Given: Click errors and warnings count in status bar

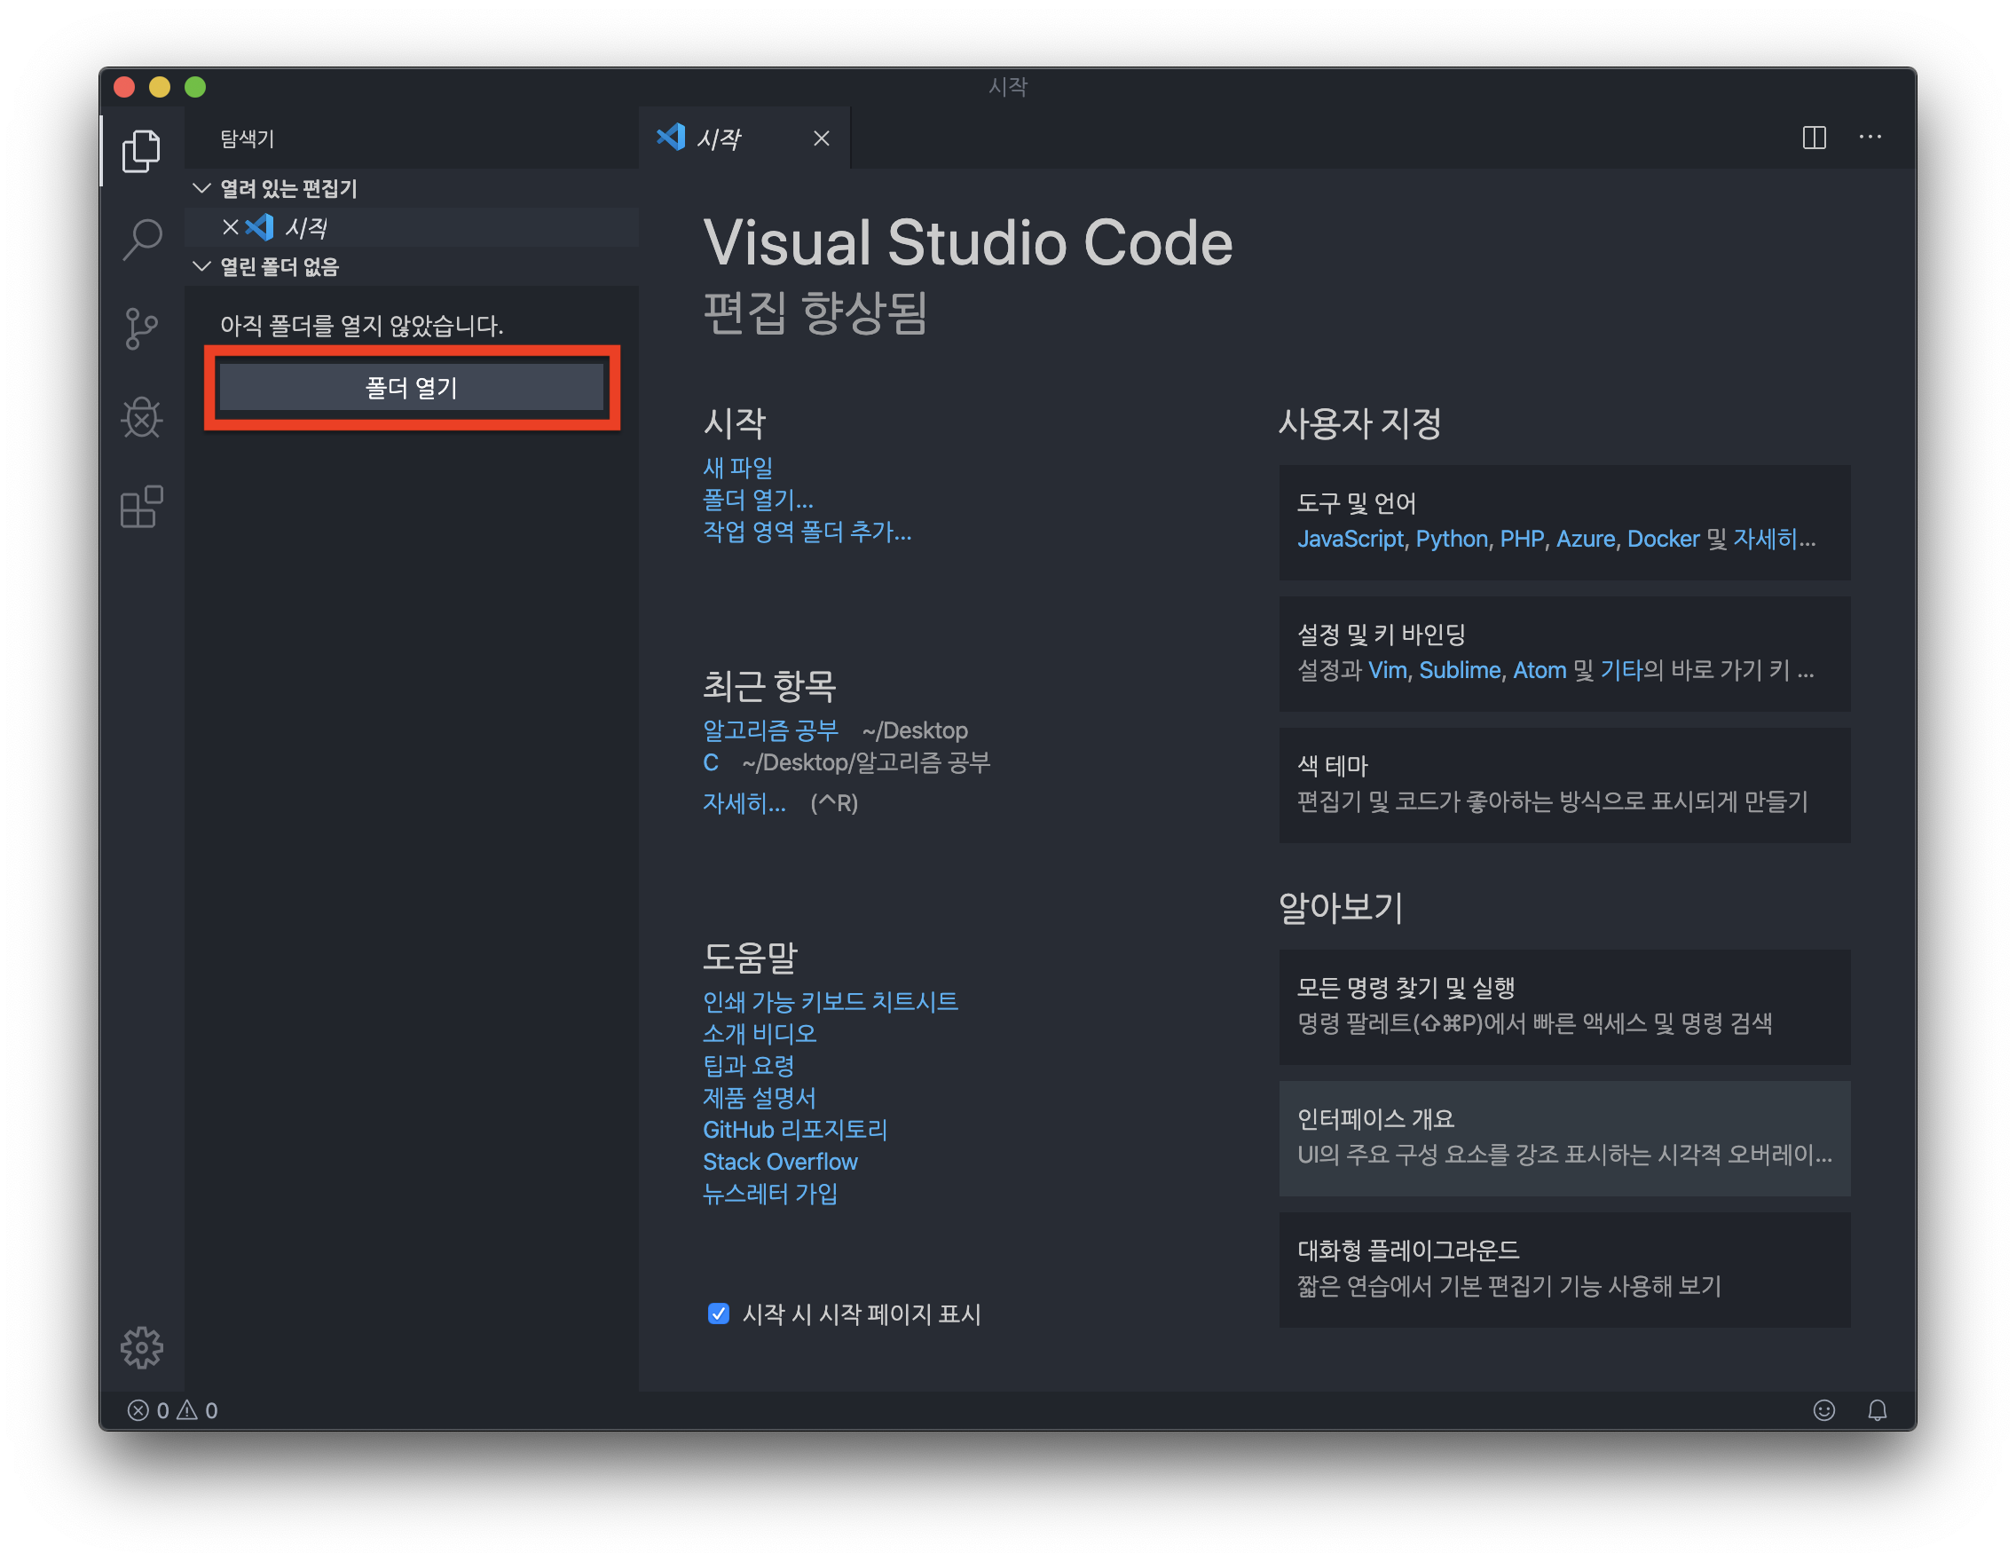Looking at the screenshot, I should pos(173,1410).
